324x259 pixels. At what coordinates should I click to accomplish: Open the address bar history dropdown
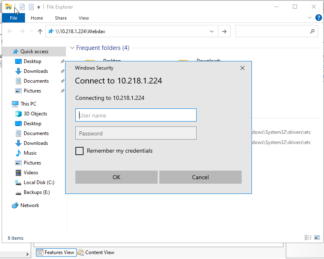coord(212,32)
